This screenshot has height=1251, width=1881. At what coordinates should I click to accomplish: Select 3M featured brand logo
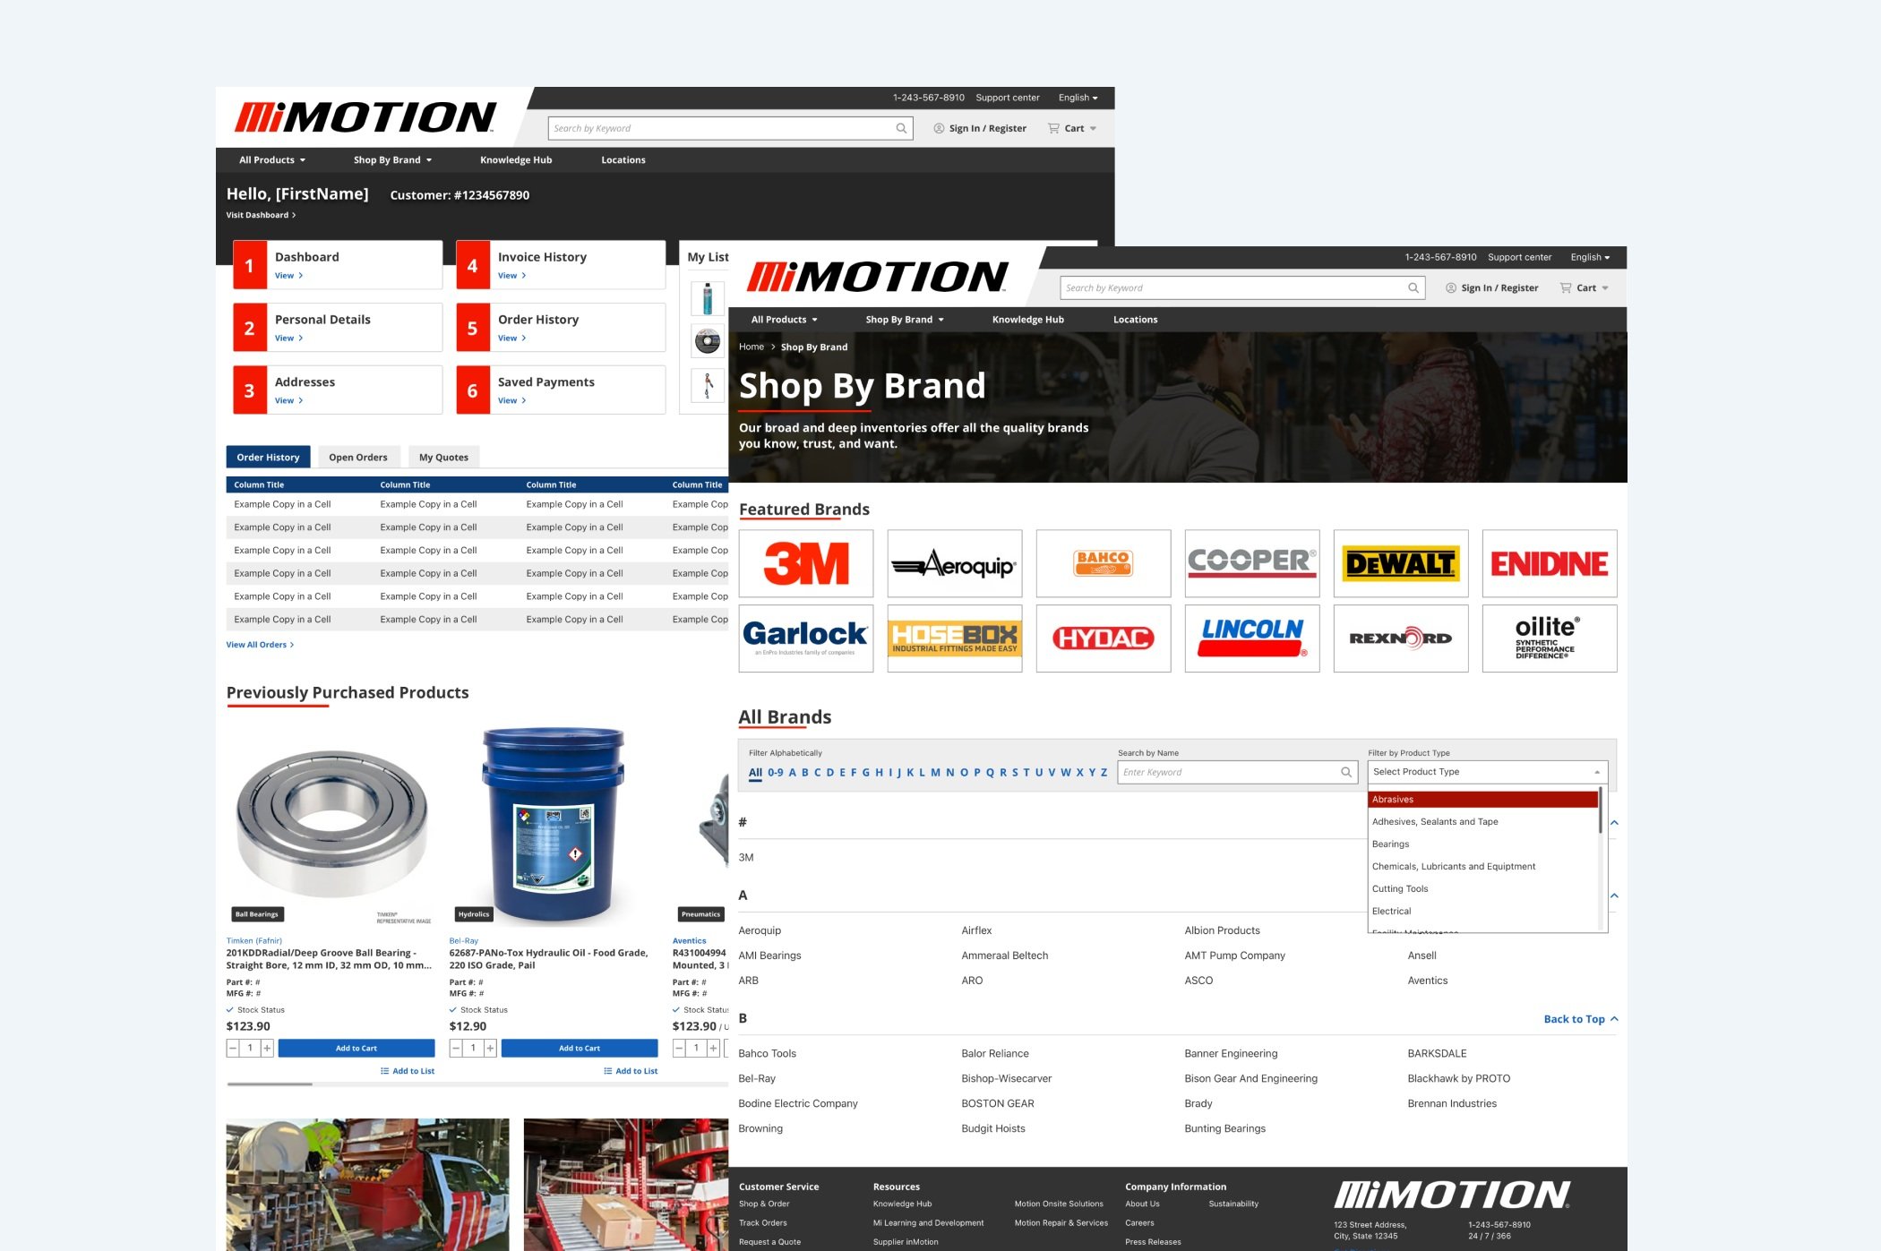806,563
